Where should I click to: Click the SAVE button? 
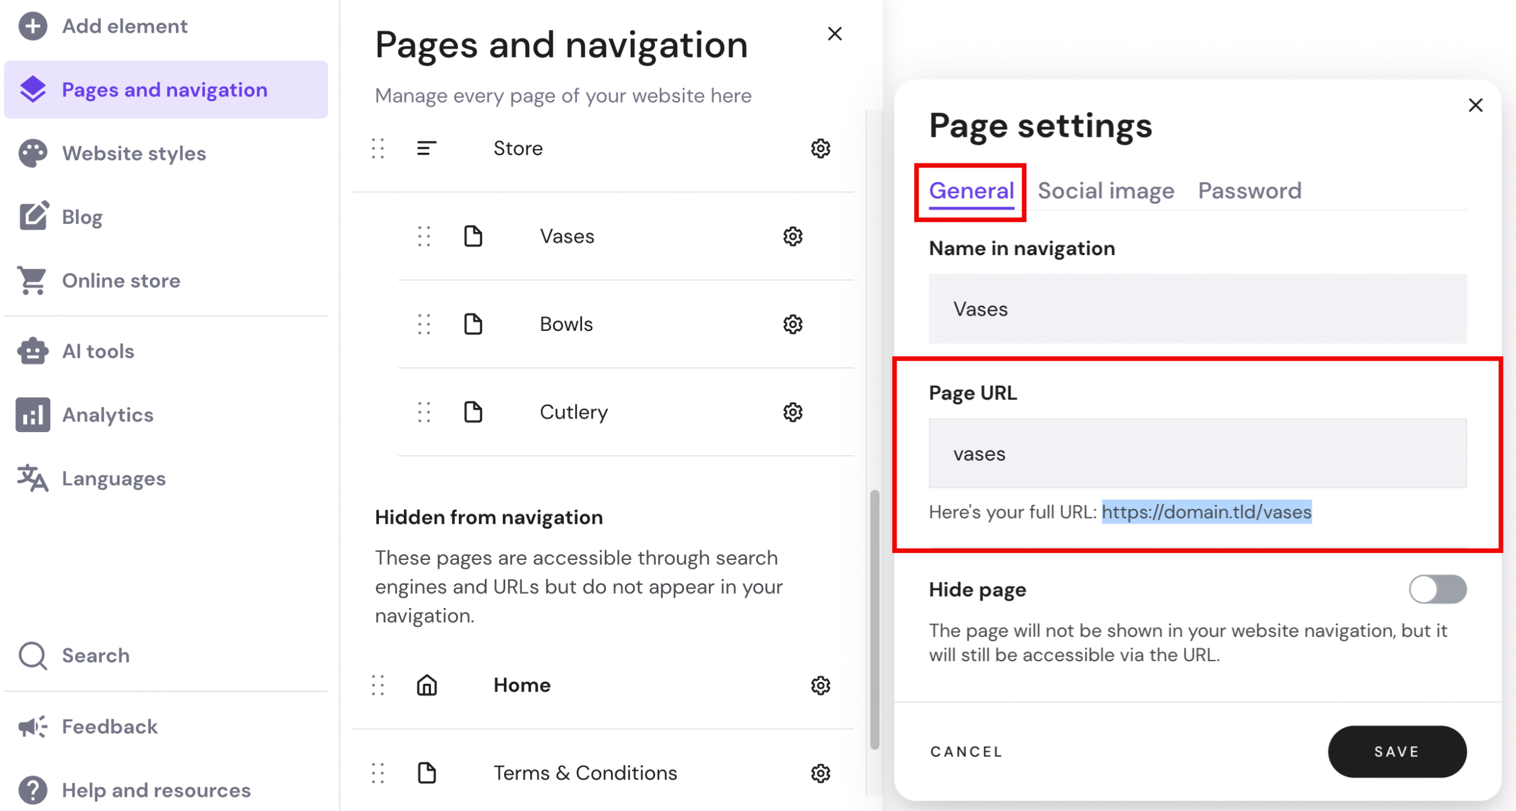pyautogui.click(x=1396, y=751)
